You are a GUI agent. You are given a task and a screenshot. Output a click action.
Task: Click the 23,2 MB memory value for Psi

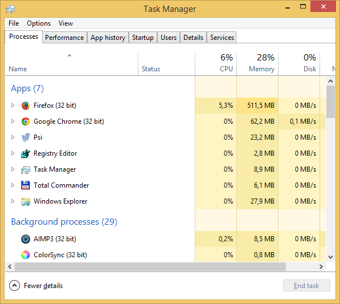click(x=263, y=137)
